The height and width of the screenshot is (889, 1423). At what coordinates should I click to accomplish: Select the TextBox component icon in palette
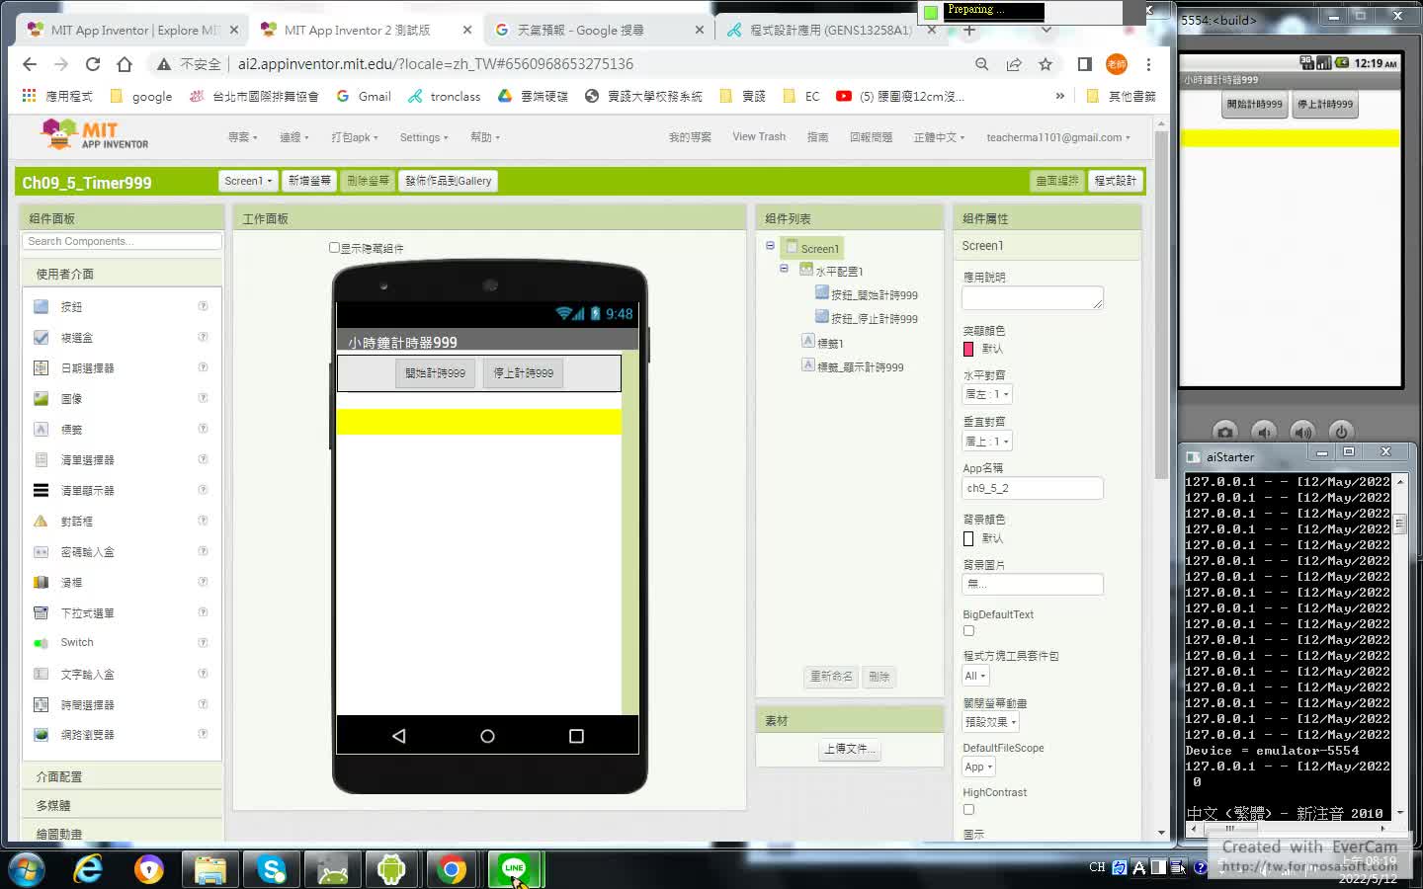[x=41, y=675]
